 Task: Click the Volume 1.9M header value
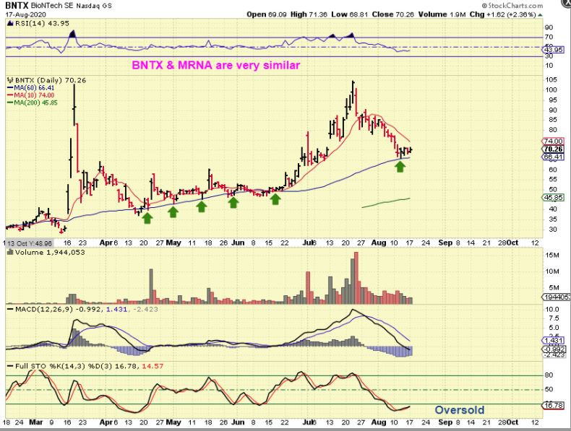pos(442,14)
